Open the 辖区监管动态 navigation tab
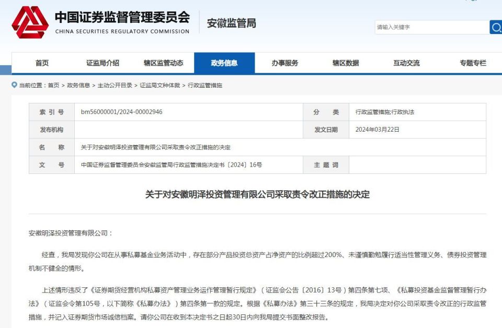The width and height of the screenshot is (502, 328). pyautogui.click(x=164, y=62)
